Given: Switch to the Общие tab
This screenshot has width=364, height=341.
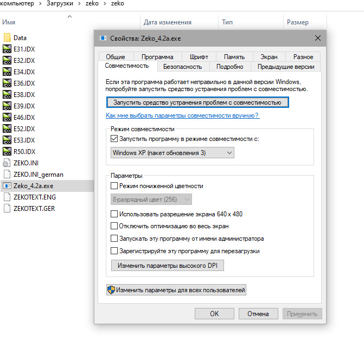Looking at the screenshot, I should [x=116, y=57].
